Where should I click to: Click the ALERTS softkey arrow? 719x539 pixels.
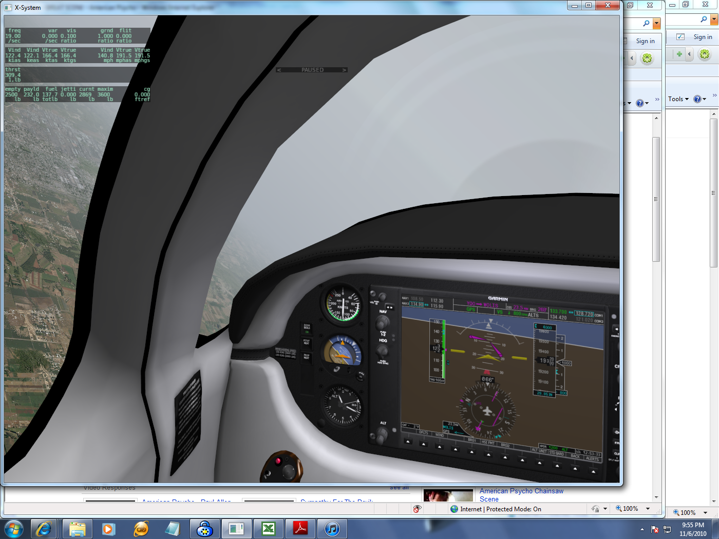(593, 471)
